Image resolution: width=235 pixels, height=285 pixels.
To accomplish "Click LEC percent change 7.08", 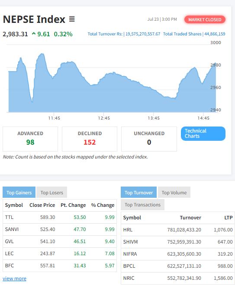I will 109,253.
